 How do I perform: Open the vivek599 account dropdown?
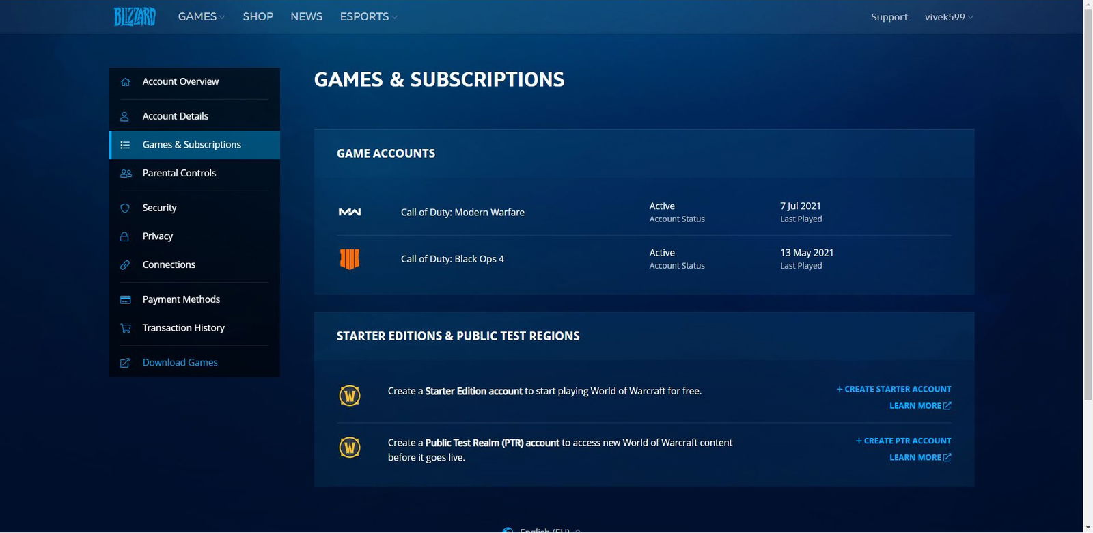point(949,17)
